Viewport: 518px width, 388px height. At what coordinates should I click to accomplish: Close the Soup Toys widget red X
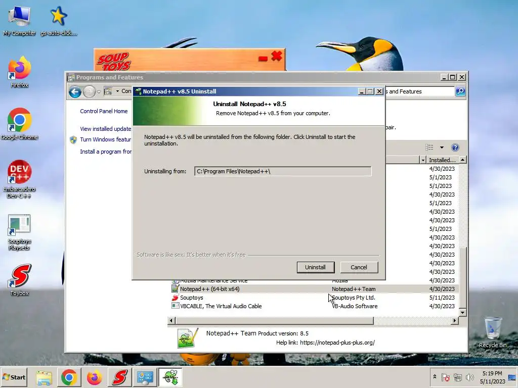click(277, 57)
